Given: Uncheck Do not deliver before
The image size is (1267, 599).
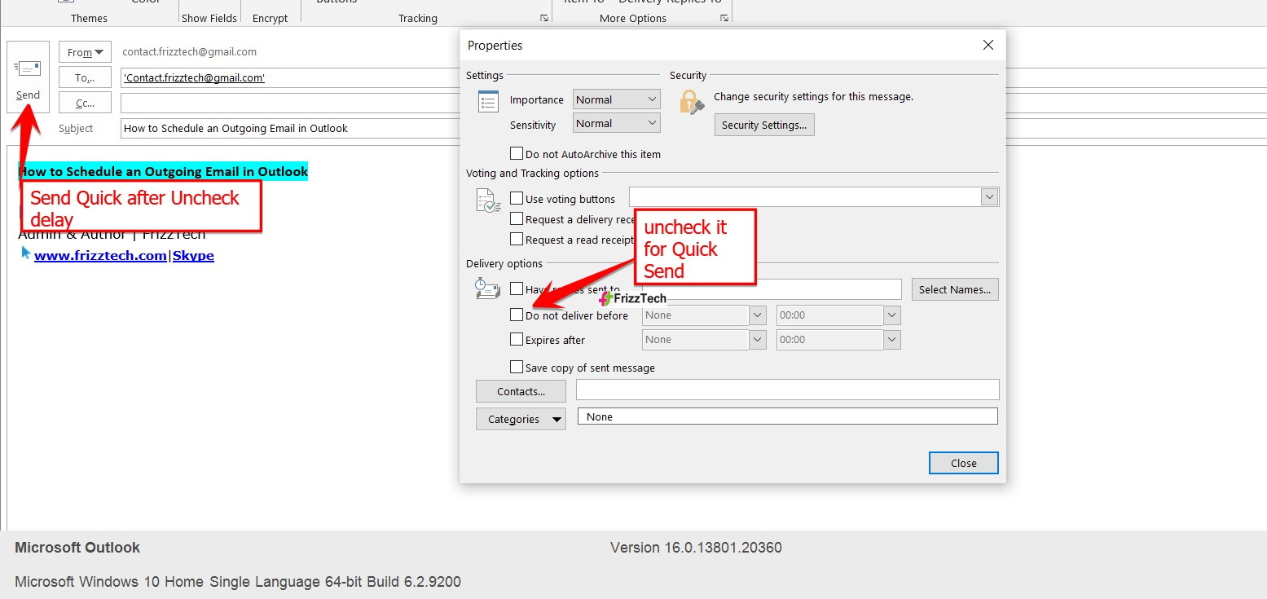Looking at the screenshot, I should click(x=516, y=315).
